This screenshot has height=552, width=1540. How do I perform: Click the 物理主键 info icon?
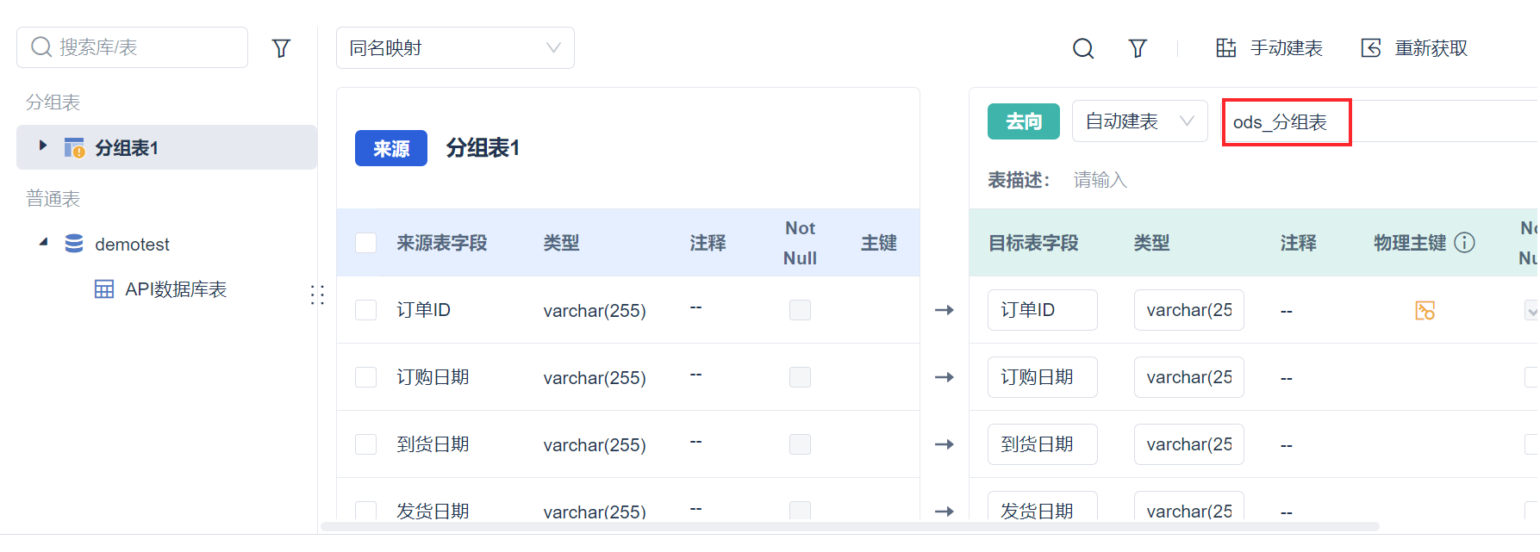pos(1464,243)
